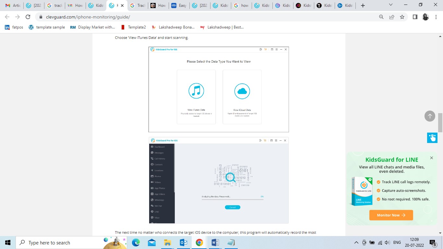The image size is (443, 249).
Task: Open the 'Display Market with...' bookmark
Action: (93, 27)
